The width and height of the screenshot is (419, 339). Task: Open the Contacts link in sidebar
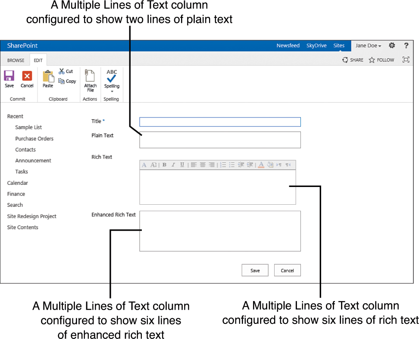click(x=25, y=149)
